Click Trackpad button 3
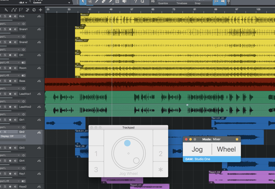This screenshot has height=189, width=275. (x=96, y=169)
